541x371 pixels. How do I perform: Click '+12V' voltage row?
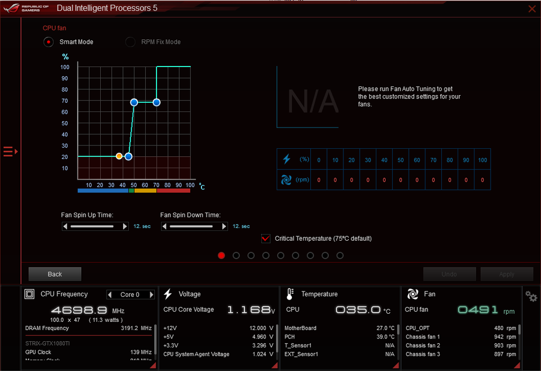tap(218, 328)
